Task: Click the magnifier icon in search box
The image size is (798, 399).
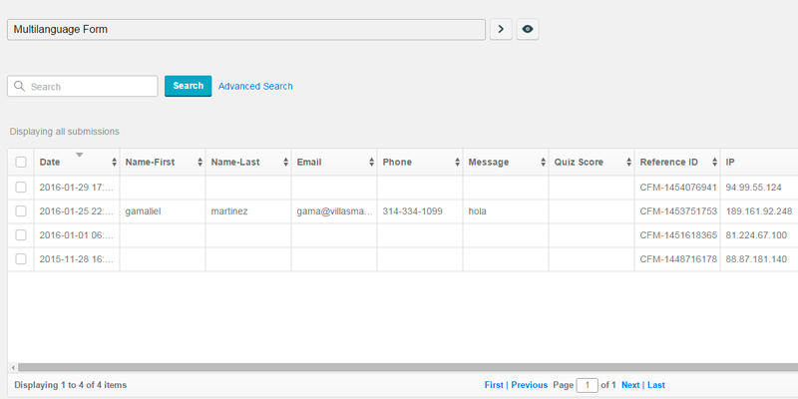Action: pyautogui.click(x=19, y=87)
